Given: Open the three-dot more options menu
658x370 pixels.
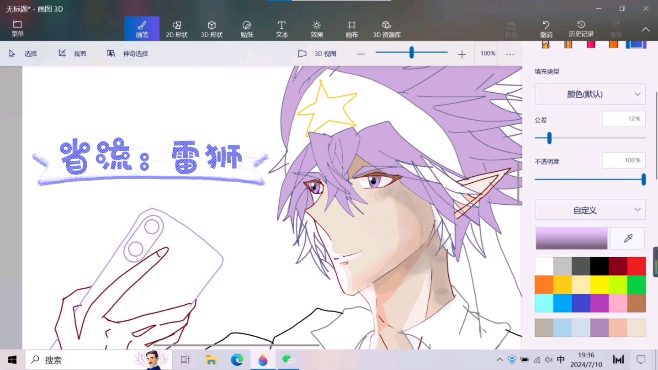Looking at the screenshot, I should pos(510,54).
